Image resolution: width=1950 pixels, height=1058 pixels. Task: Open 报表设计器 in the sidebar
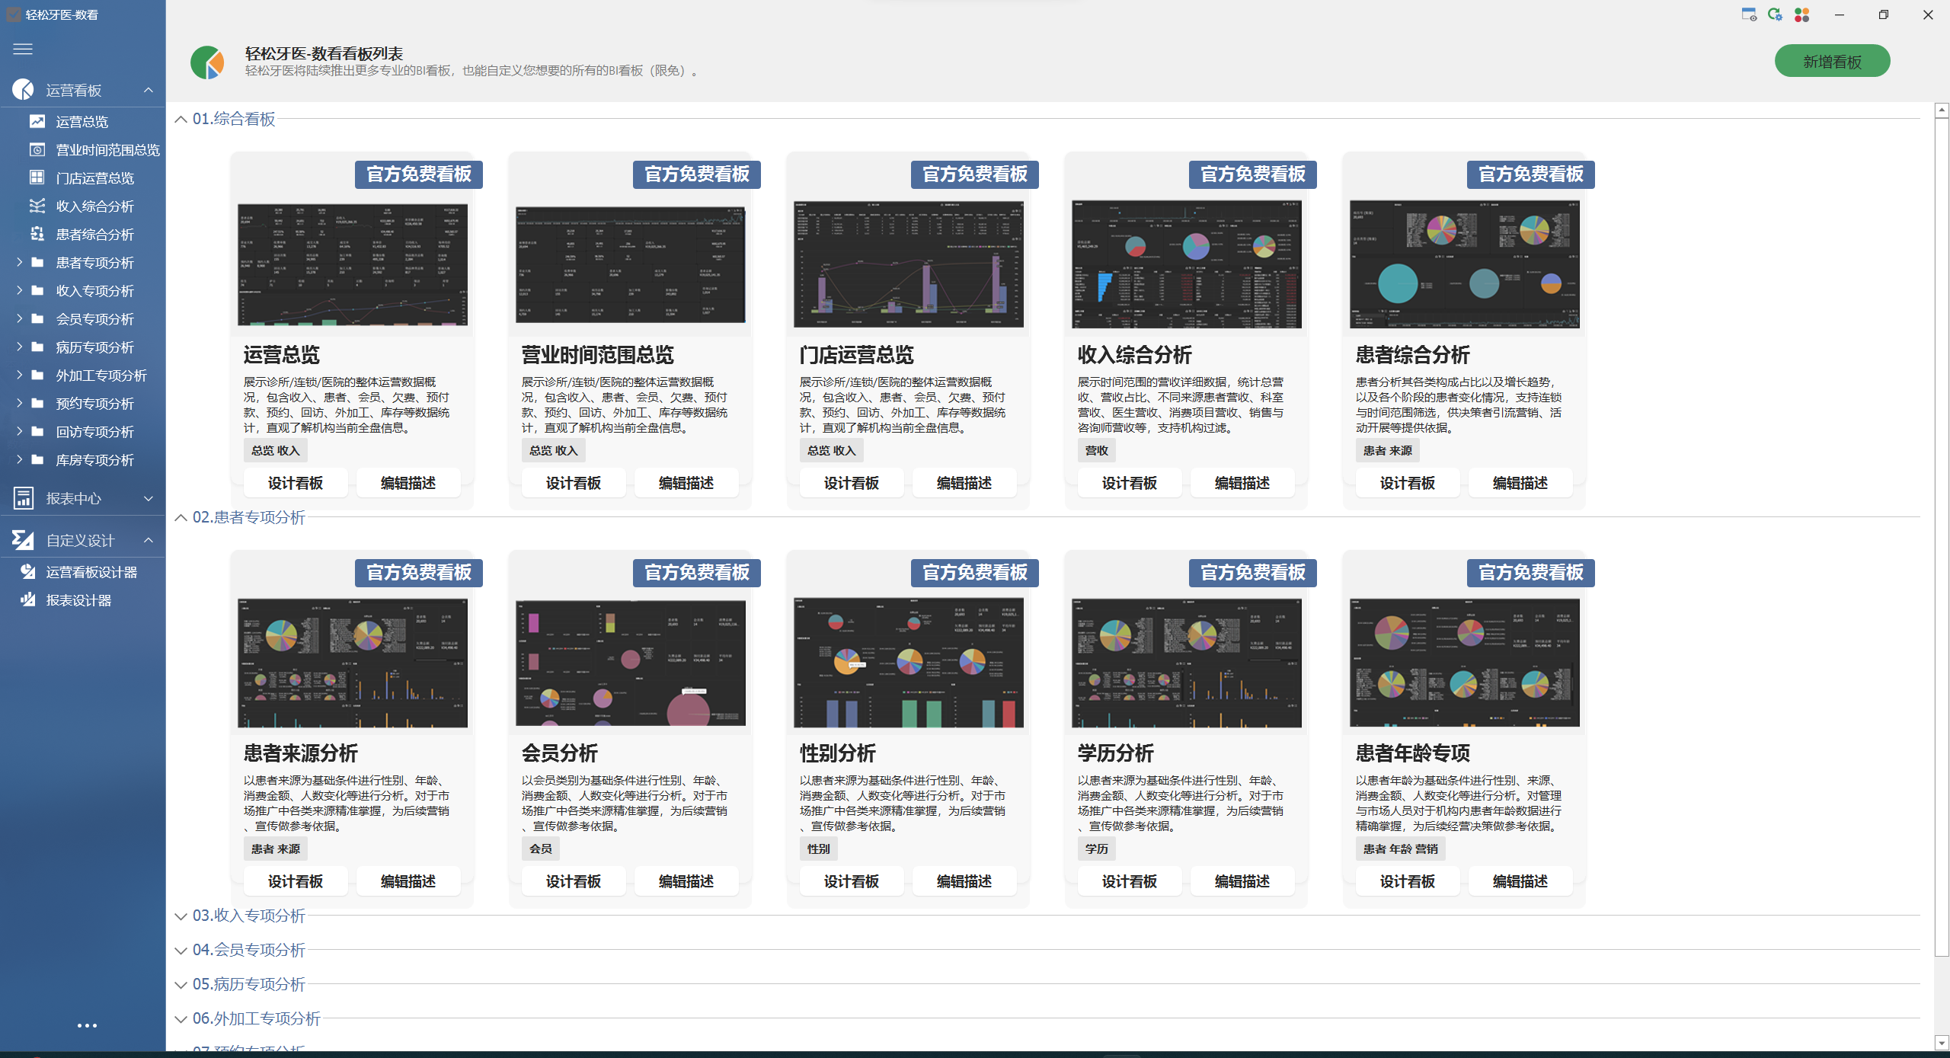click(x=78, y=600)
